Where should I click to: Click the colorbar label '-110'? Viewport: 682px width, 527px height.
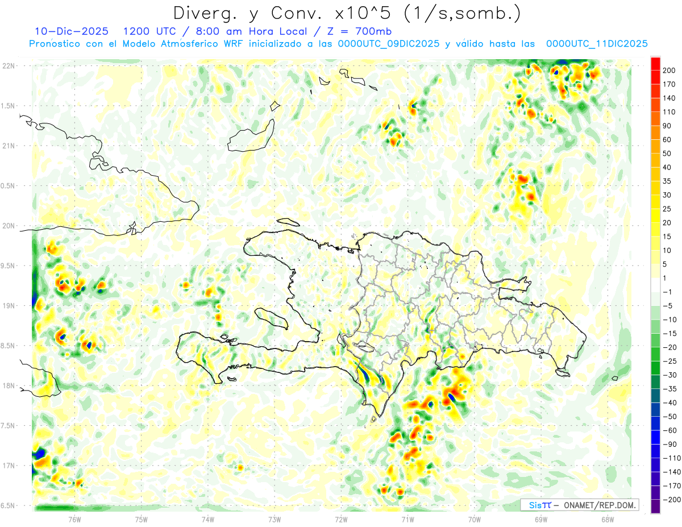coord(672,458)
